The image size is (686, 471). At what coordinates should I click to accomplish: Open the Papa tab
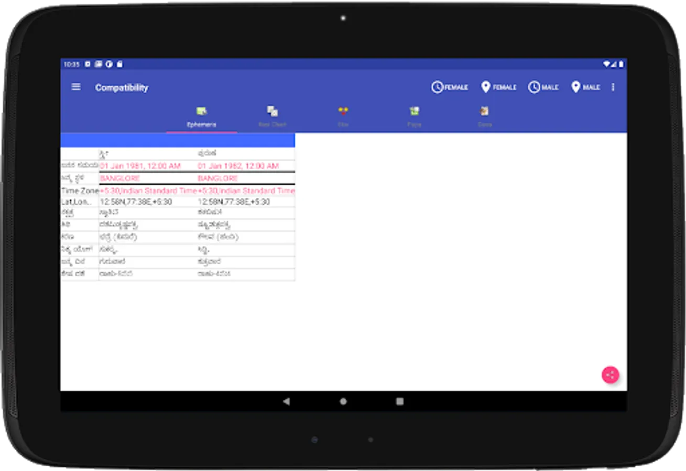pyautogui.click(x=414, y=117)
